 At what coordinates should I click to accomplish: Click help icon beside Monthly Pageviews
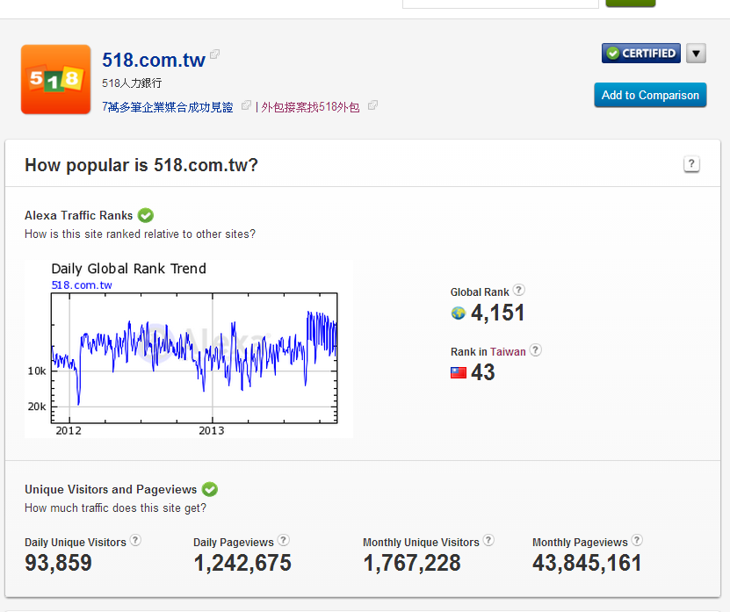(637, 541)
